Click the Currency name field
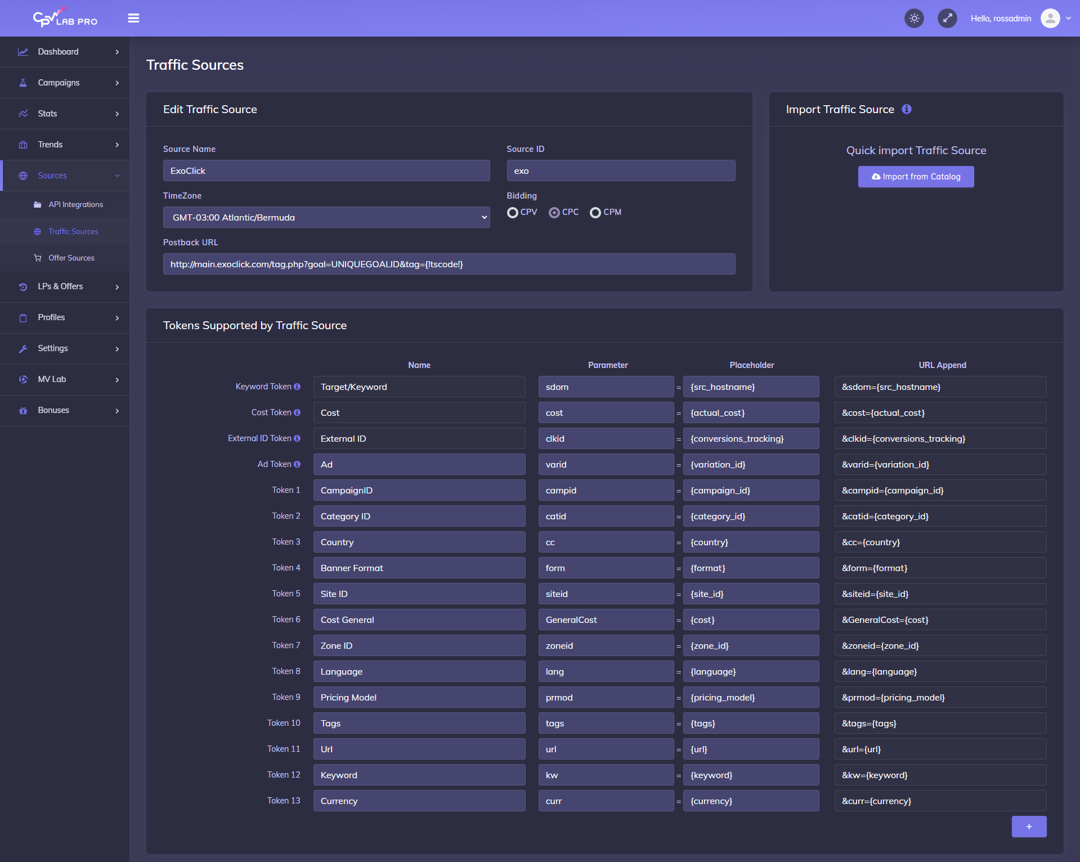 419,801
